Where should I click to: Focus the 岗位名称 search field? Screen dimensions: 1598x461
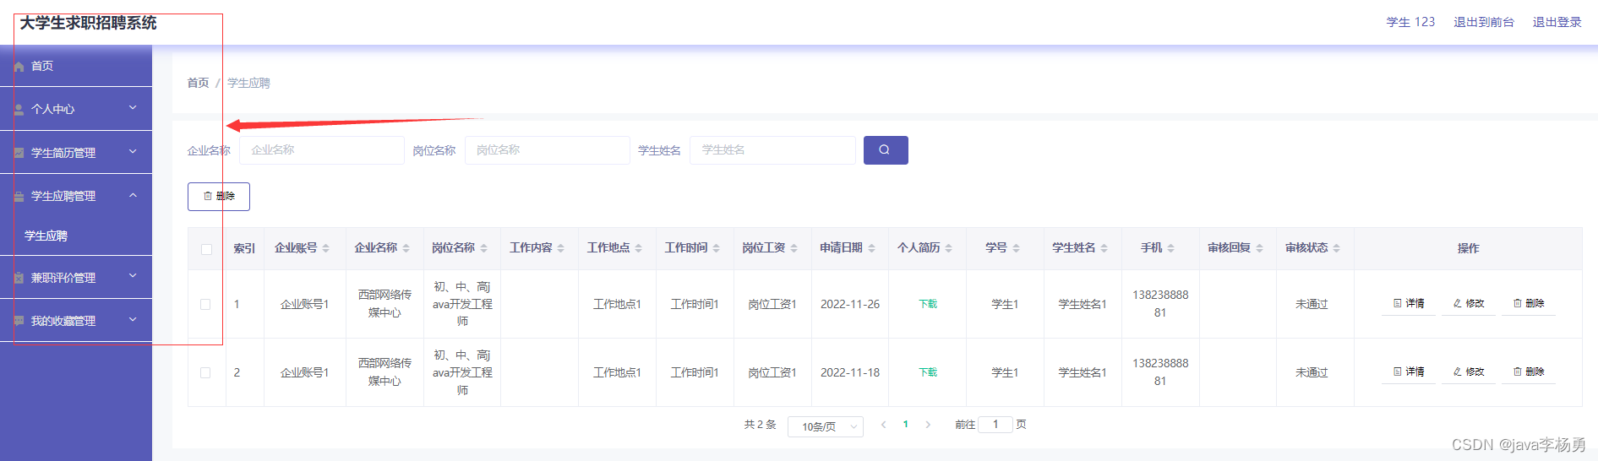[x=548, y=150]
